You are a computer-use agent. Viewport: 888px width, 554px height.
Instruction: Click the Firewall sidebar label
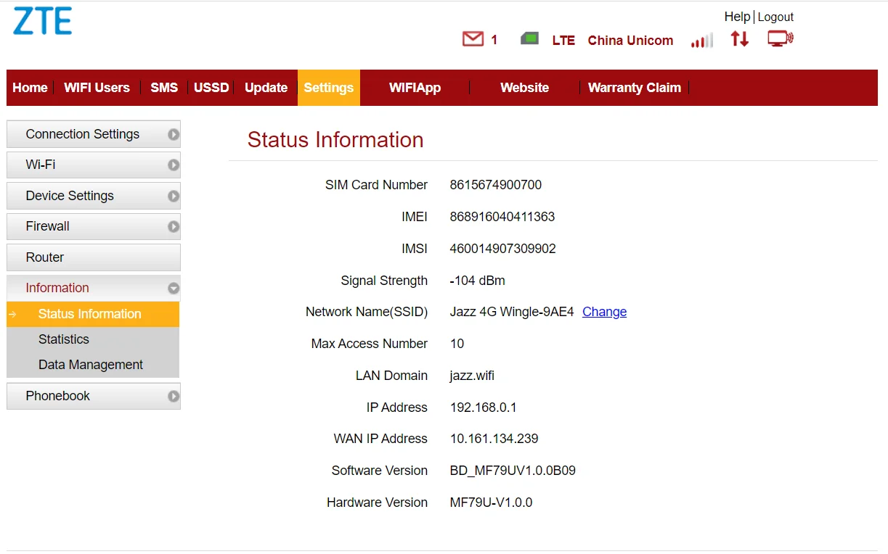[x=47, y=226]
